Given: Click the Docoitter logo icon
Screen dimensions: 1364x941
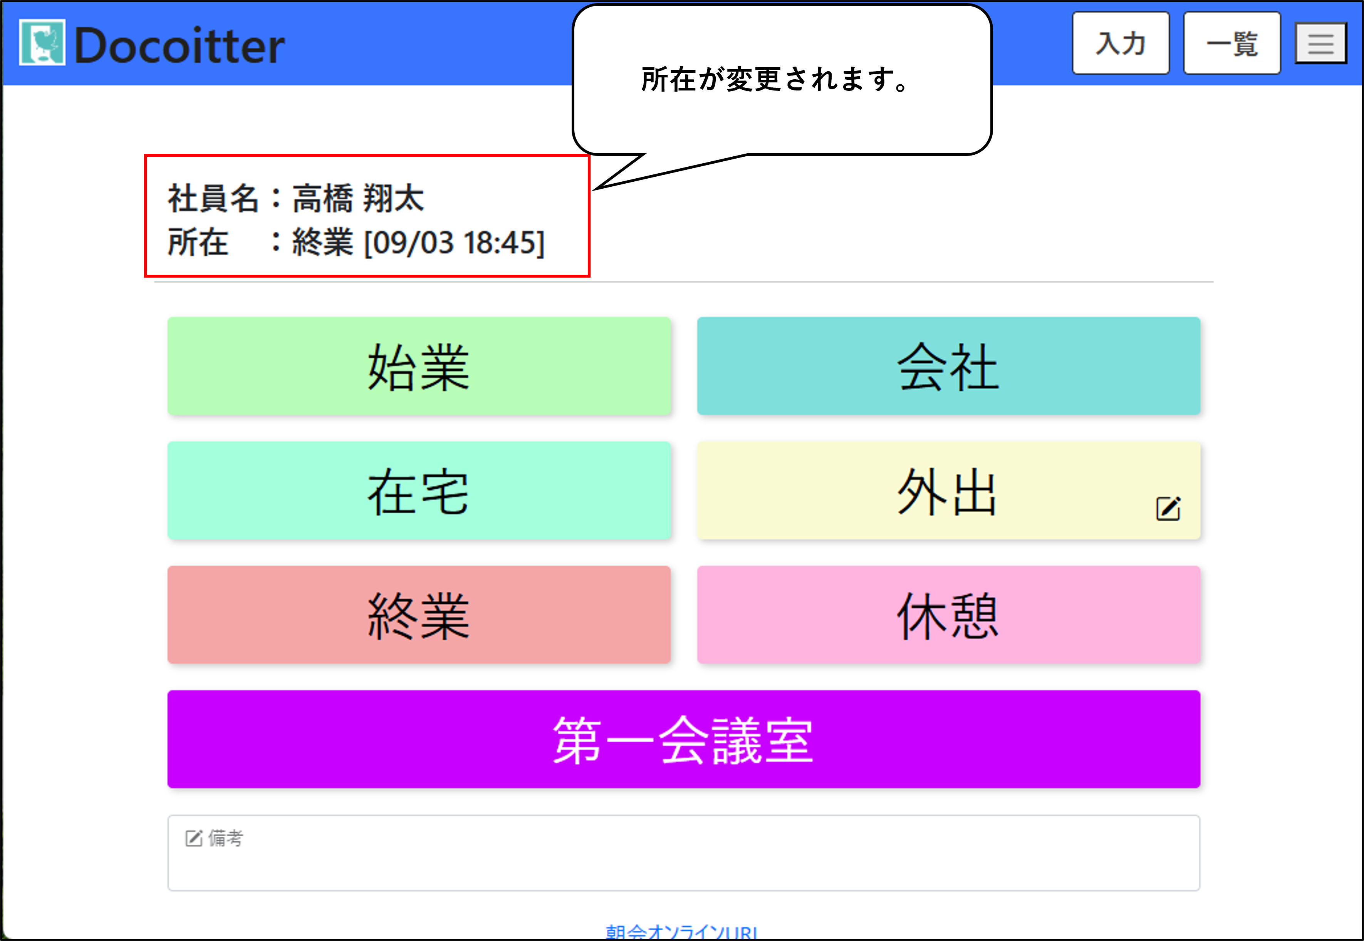Looking at the screenshot, I should [x=42, y=42].
